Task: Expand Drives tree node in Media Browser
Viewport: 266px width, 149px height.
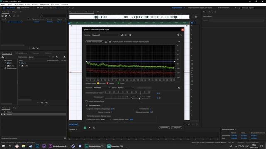Action: pyautogui.click(x=2, y=60)
